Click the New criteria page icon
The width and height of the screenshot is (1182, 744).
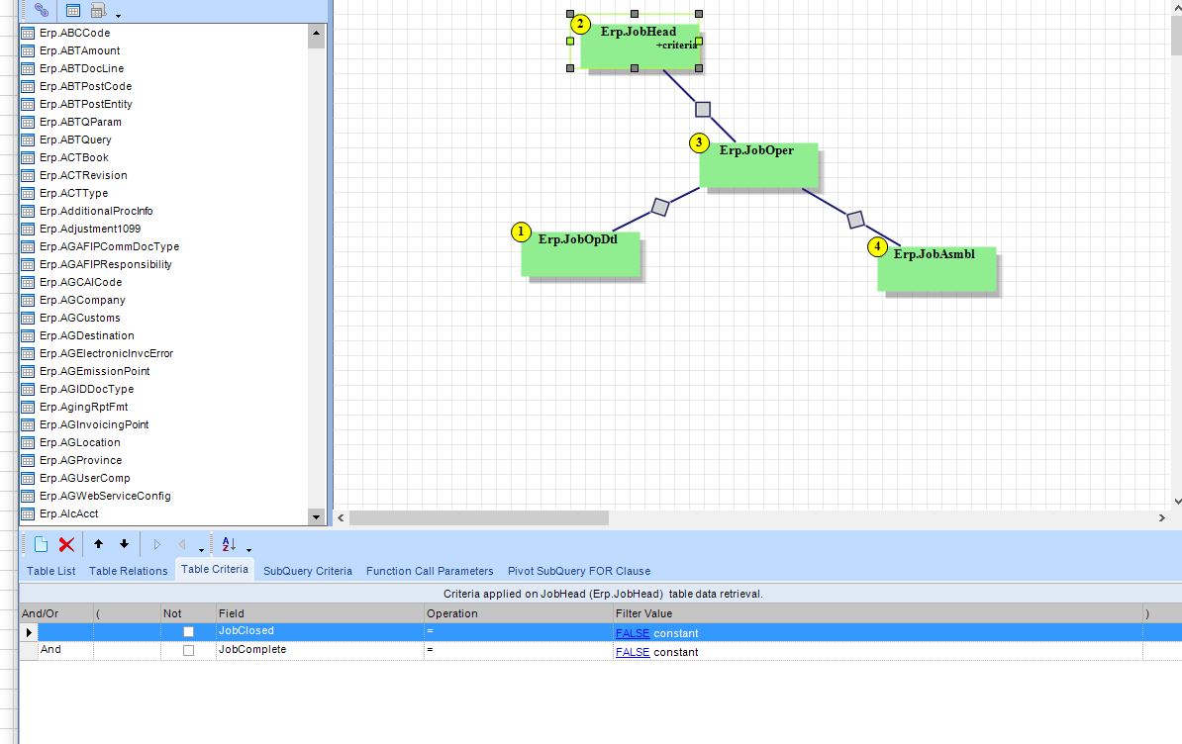tap(42, 544)
